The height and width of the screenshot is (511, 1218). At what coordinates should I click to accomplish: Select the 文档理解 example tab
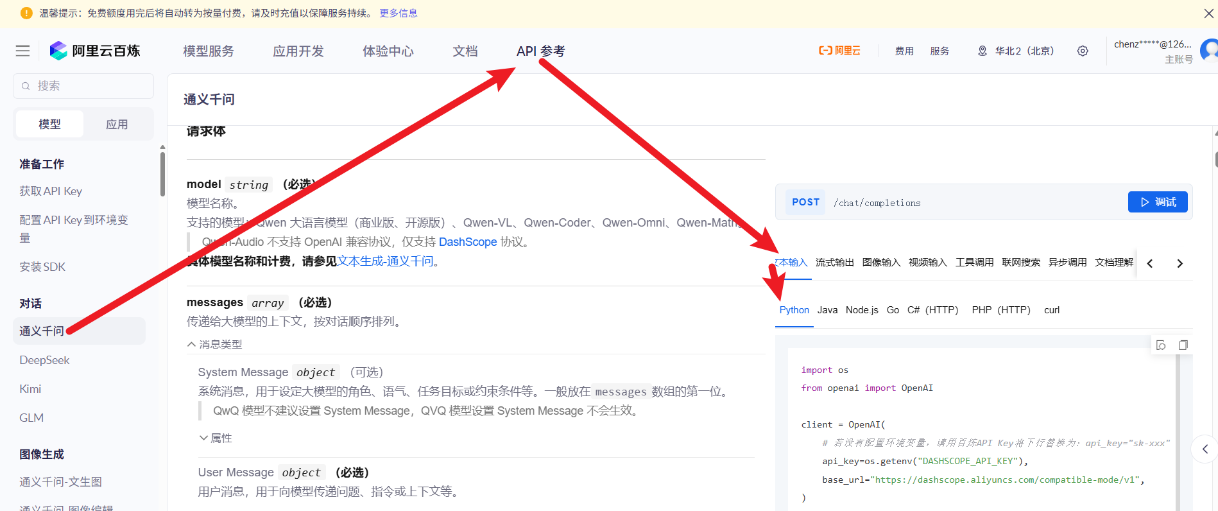click(x=1114, y=262)
